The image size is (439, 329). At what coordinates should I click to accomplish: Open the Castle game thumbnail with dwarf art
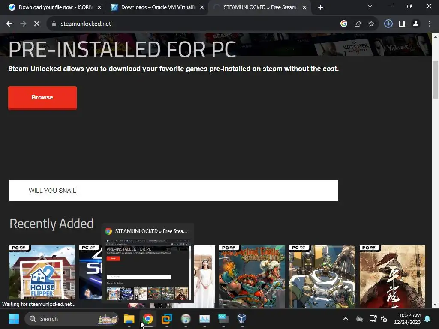click(252, 277)
